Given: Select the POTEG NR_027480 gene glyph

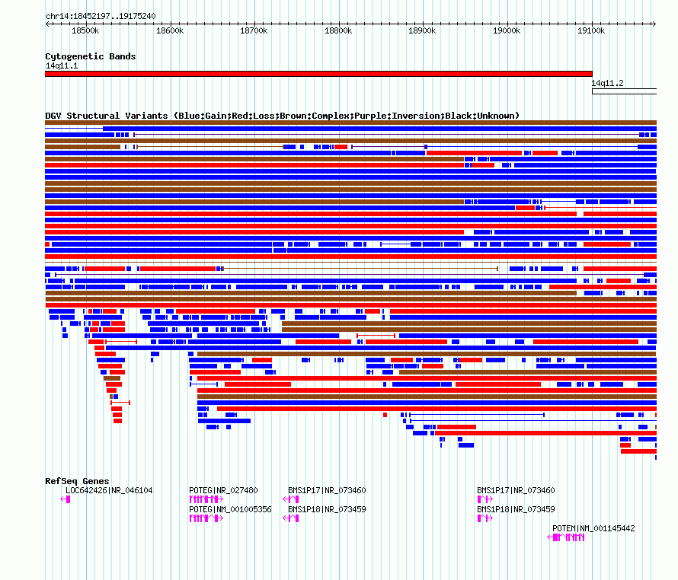Looking at the screenshot, I should [x=206, y=499].
